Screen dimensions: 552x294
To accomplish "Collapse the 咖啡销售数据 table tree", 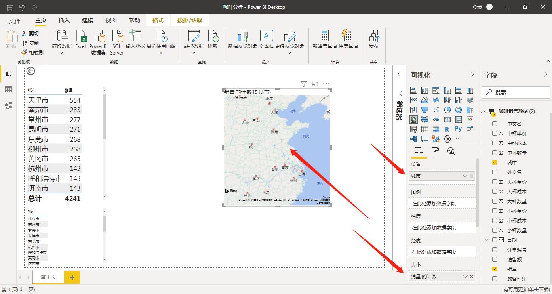I will (483, 111).
